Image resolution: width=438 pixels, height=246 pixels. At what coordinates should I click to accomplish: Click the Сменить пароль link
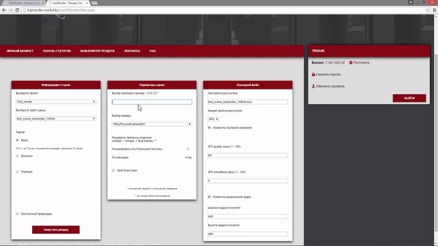click(x=328, y=74)
